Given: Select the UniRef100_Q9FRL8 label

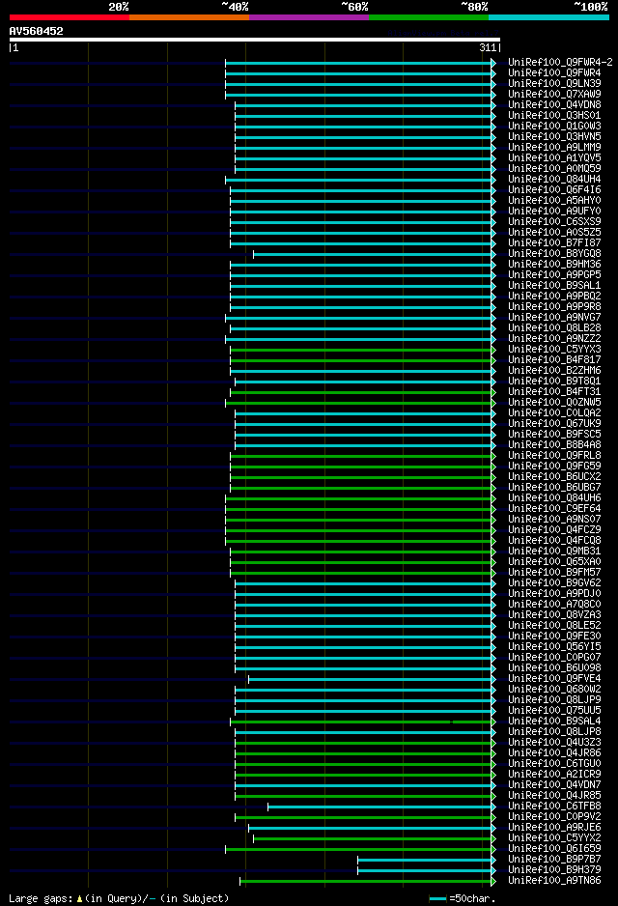Looking at the screenshot, I should [554, 456].
